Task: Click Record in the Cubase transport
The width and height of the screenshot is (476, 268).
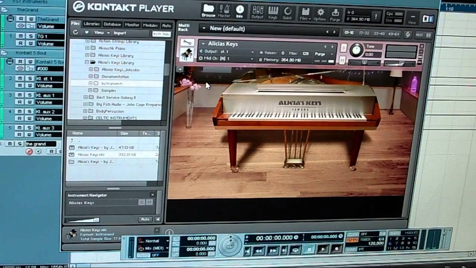Action: 337,249
